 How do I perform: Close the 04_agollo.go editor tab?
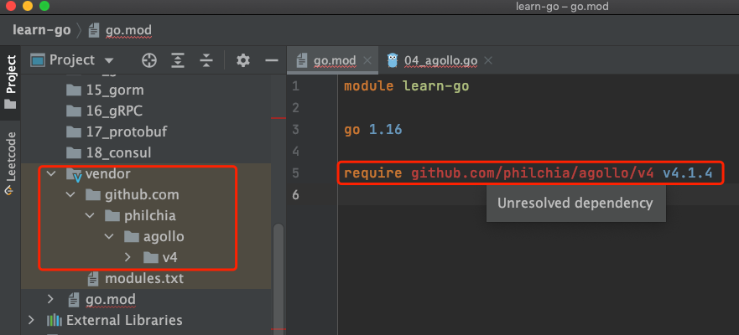point(488,60)
